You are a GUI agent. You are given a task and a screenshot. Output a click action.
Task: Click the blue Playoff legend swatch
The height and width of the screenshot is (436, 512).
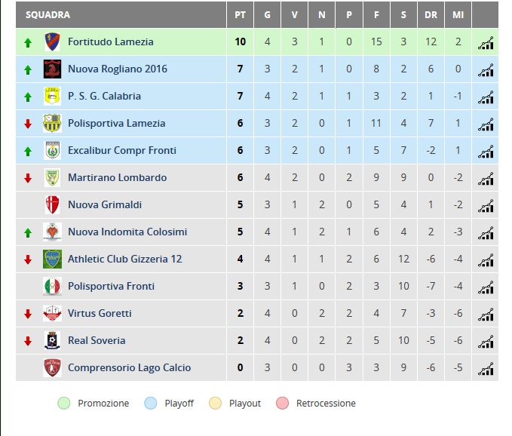pyautogui.click(x=151, y=403)
